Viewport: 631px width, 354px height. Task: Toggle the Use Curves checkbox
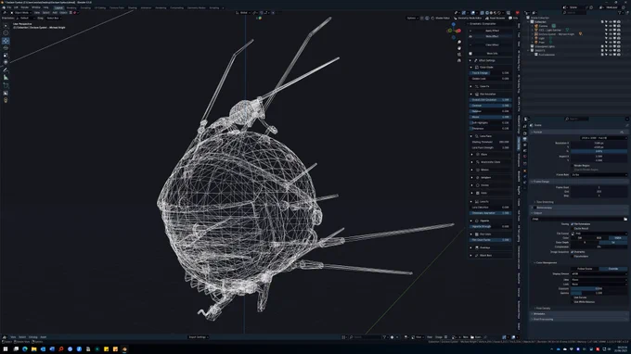pyautogui.click(x=573, y=297)
